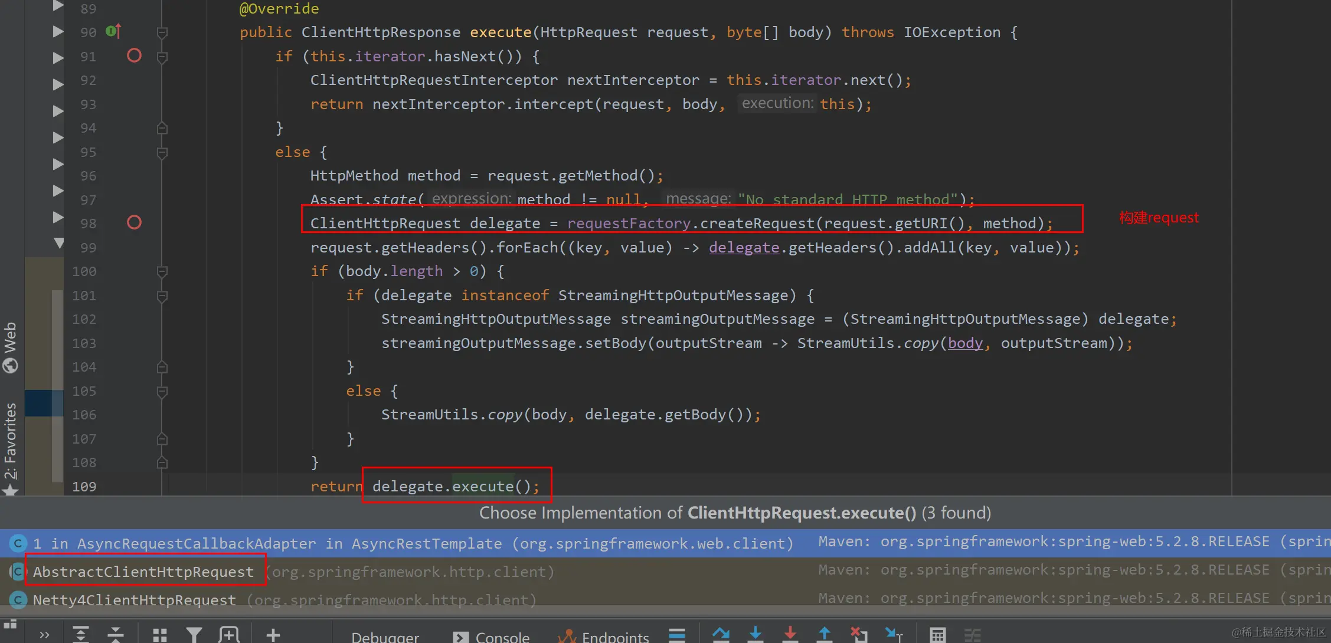This screenshot has height=643, width=1331.
Task: Select AbstractClientHttpRequest implementation
Action: pos(143,572)
